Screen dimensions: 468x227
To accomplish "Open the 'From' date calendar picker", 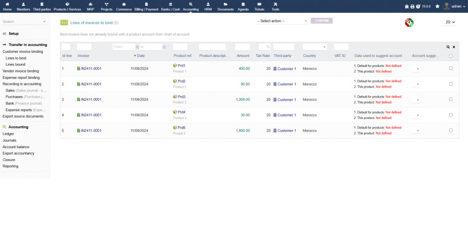I will coord(137,47).
